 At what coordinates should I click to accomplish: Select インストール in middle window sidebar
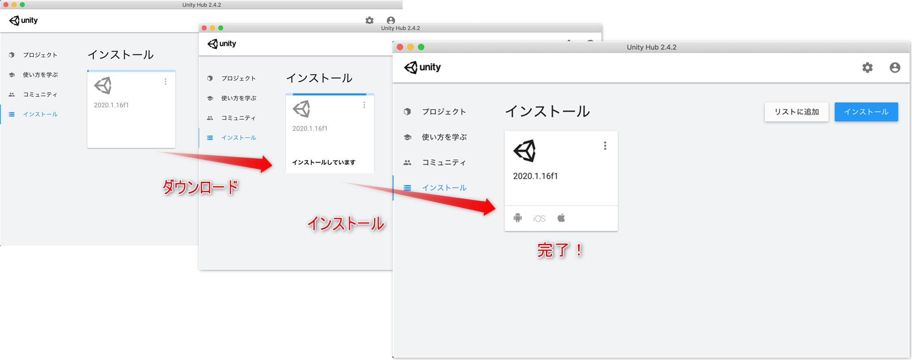point(239,138)
